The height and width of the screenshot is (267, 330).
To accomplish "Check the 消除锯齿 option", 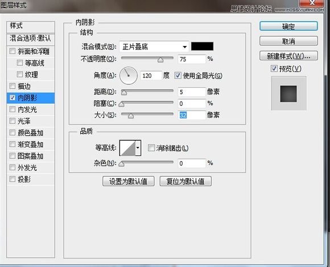I will [x=151, y=148].
